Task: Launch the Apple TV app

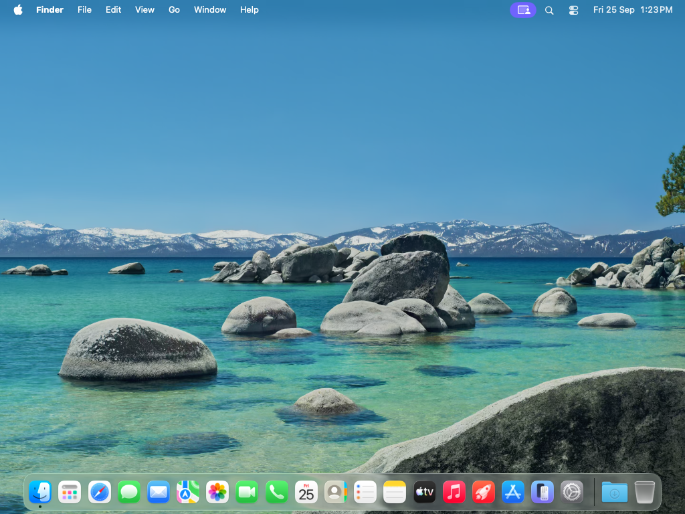Action: click(x=424, y=492)
